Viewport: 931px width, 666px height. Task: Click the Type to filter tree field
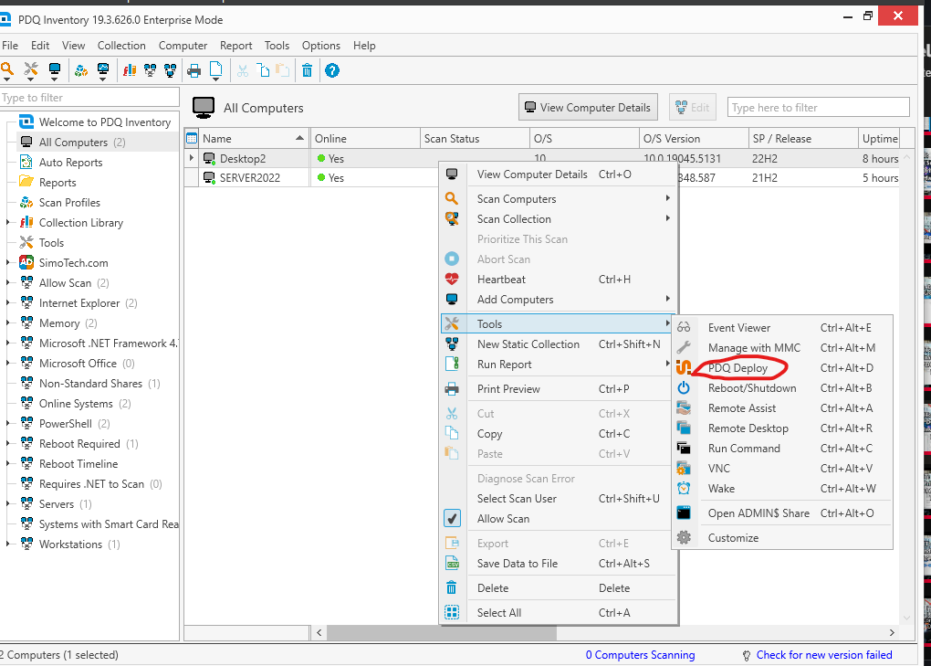coord(89,98)
